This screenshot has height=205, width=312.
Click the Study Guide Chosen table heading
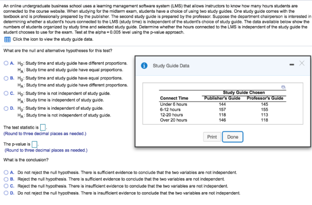pos(244,92)
